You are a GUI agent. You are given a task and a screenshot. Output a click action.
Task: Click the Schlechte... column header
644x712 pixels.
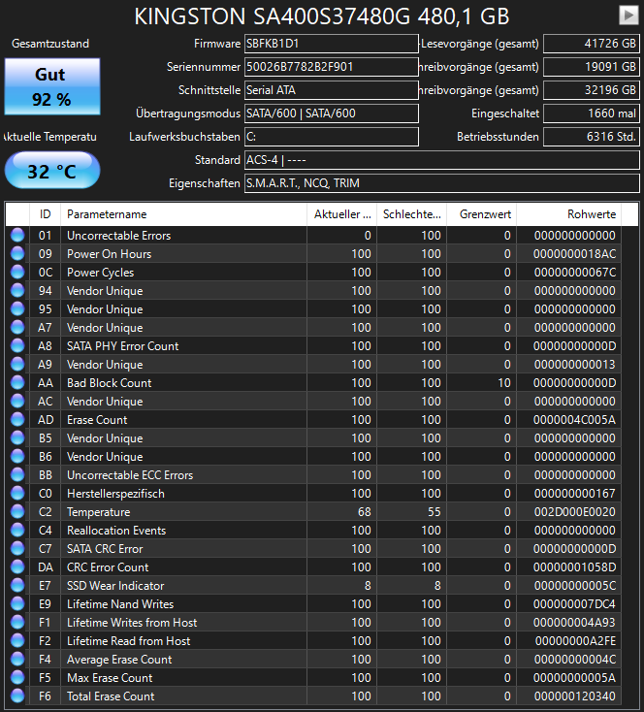(411, 213)
